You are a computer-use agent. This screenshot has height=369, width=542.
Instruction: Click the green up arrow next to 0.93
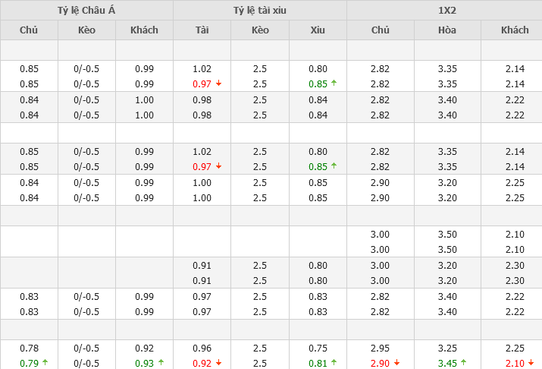pos(161,363)
